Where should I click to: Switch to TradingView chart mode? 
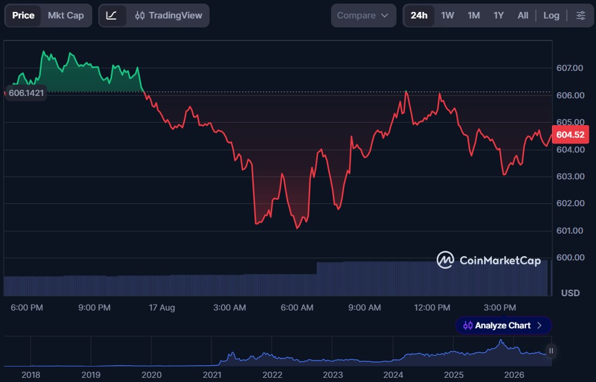[x=168, y=15]
